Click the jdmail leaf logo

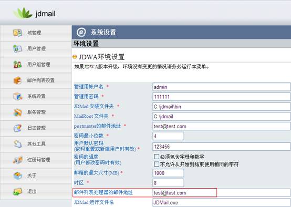coord(23,13)
